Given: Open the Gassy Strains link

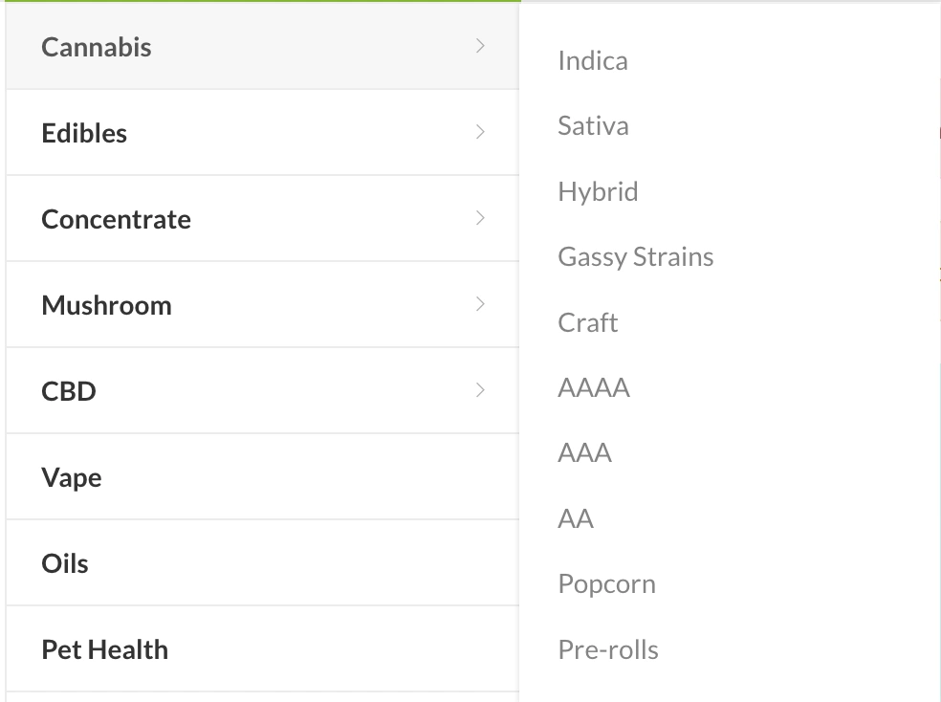Looking at the screenshot, I should (x=636, y=257).
